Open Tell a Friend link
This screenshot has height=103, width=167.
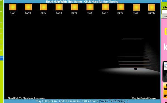pos(90,101)
